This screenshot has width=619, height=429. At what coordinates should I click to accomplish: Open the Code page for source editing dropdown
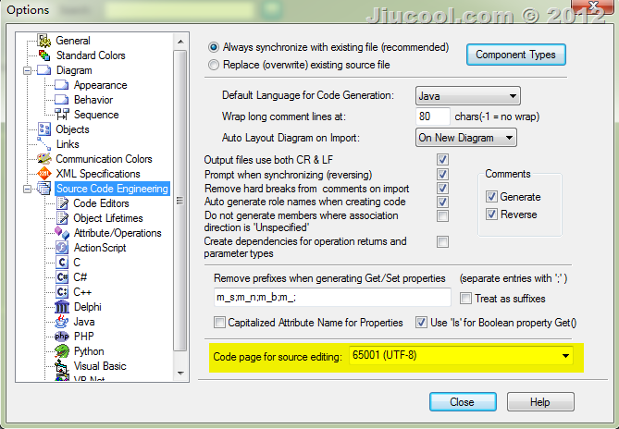click(x=459, y=356)
